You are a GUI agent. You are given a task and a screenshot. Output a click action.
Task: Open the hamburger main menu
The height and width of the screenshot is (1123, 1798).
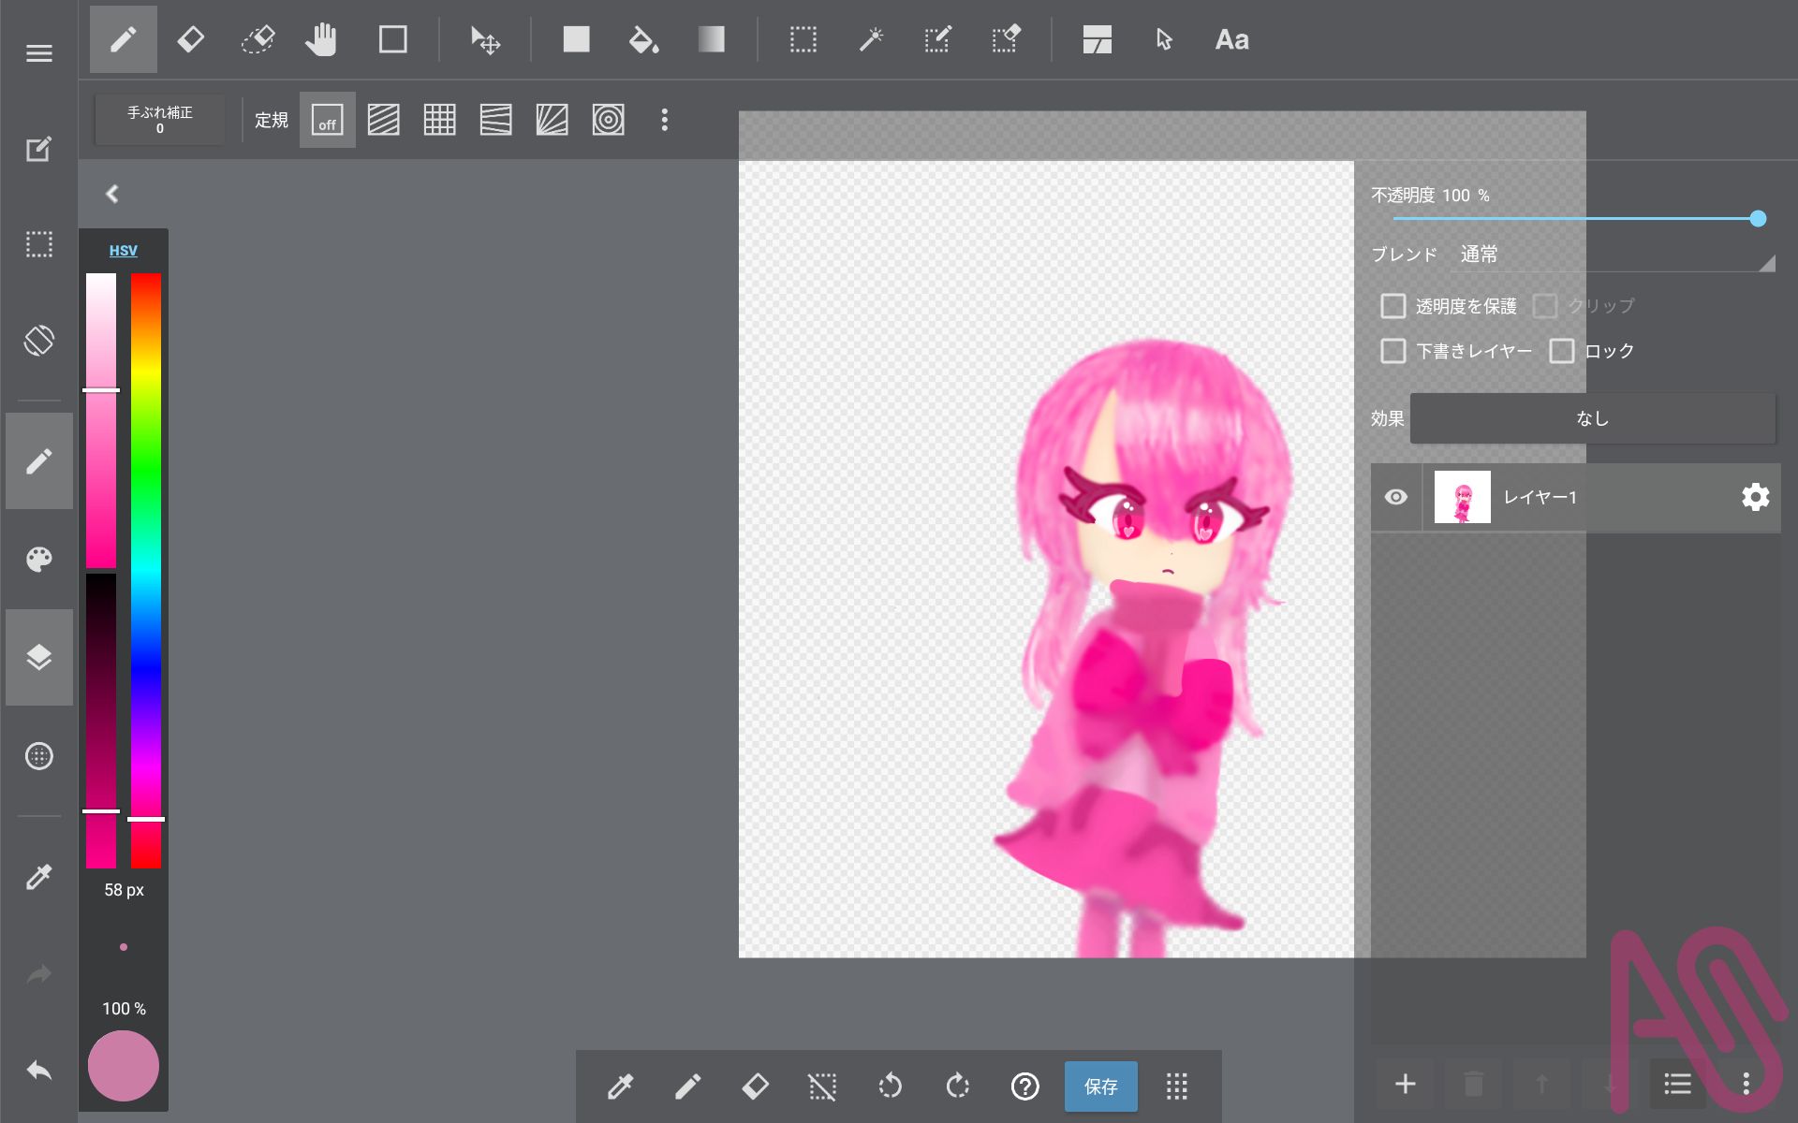39,53
